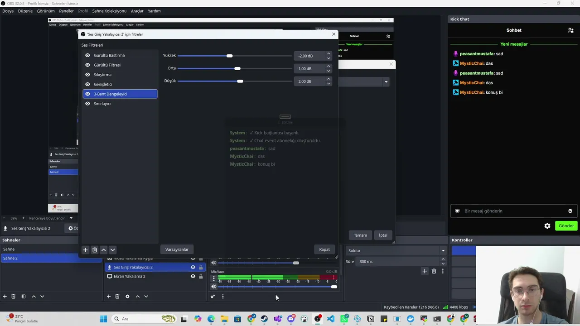Remove the selected source with trash icon

(117, 297)
